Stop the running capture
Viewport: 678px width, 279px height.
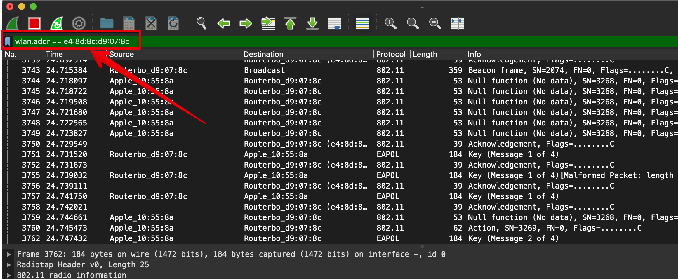[34, 23]
